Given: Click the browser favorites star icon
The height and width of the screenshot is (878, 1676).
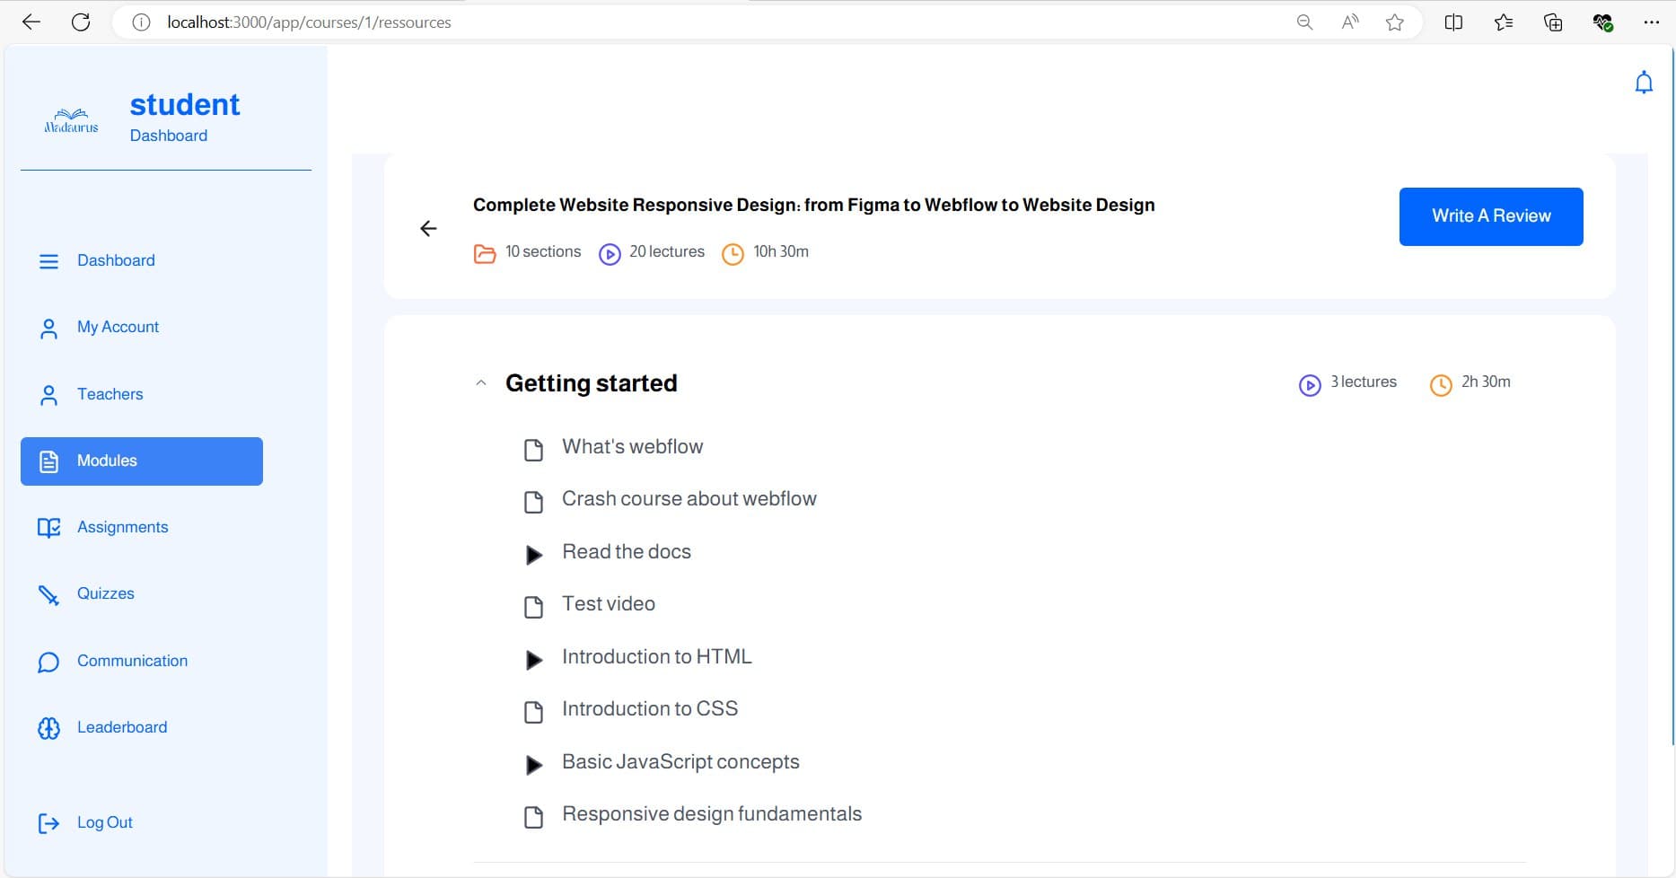Looking at the screenshot, I should (1394, 22).
